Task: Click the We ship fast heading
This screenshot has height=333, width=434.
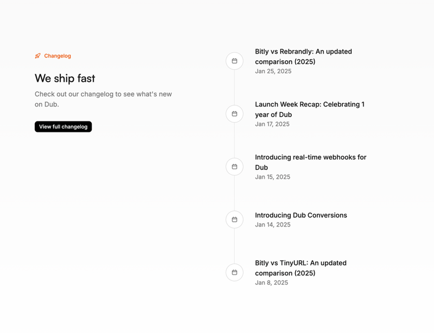Action: (x=65, y=79)
